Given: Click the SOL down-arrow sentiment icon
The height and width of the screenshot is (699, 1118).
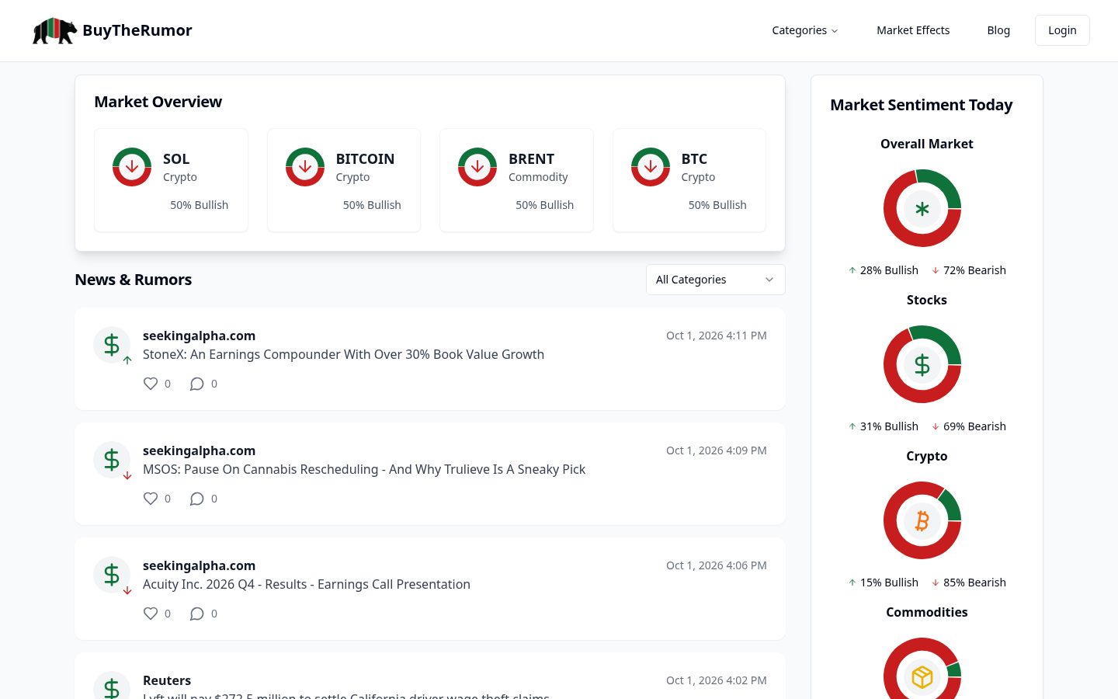Looking at the screenshot, I should pyautogui.click(x=132, y=167).
